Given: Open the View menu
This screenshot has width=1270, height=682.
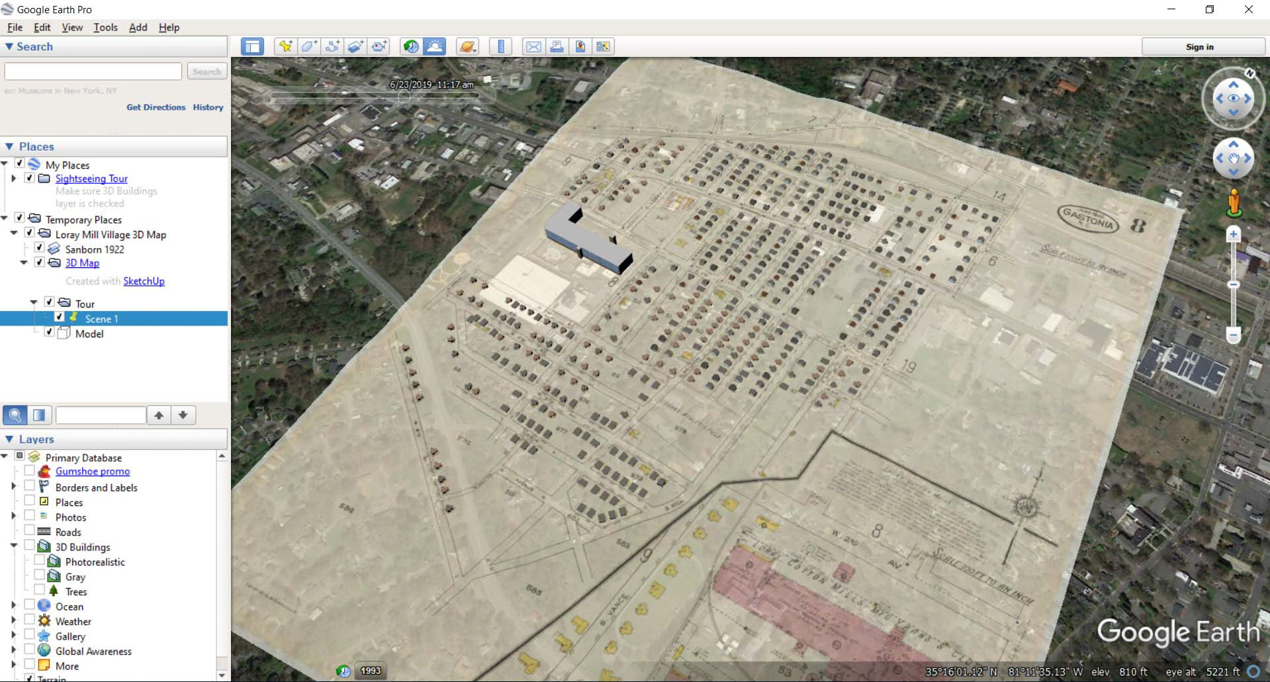Looking at the screenshot, I should click(x=72, y=27).
